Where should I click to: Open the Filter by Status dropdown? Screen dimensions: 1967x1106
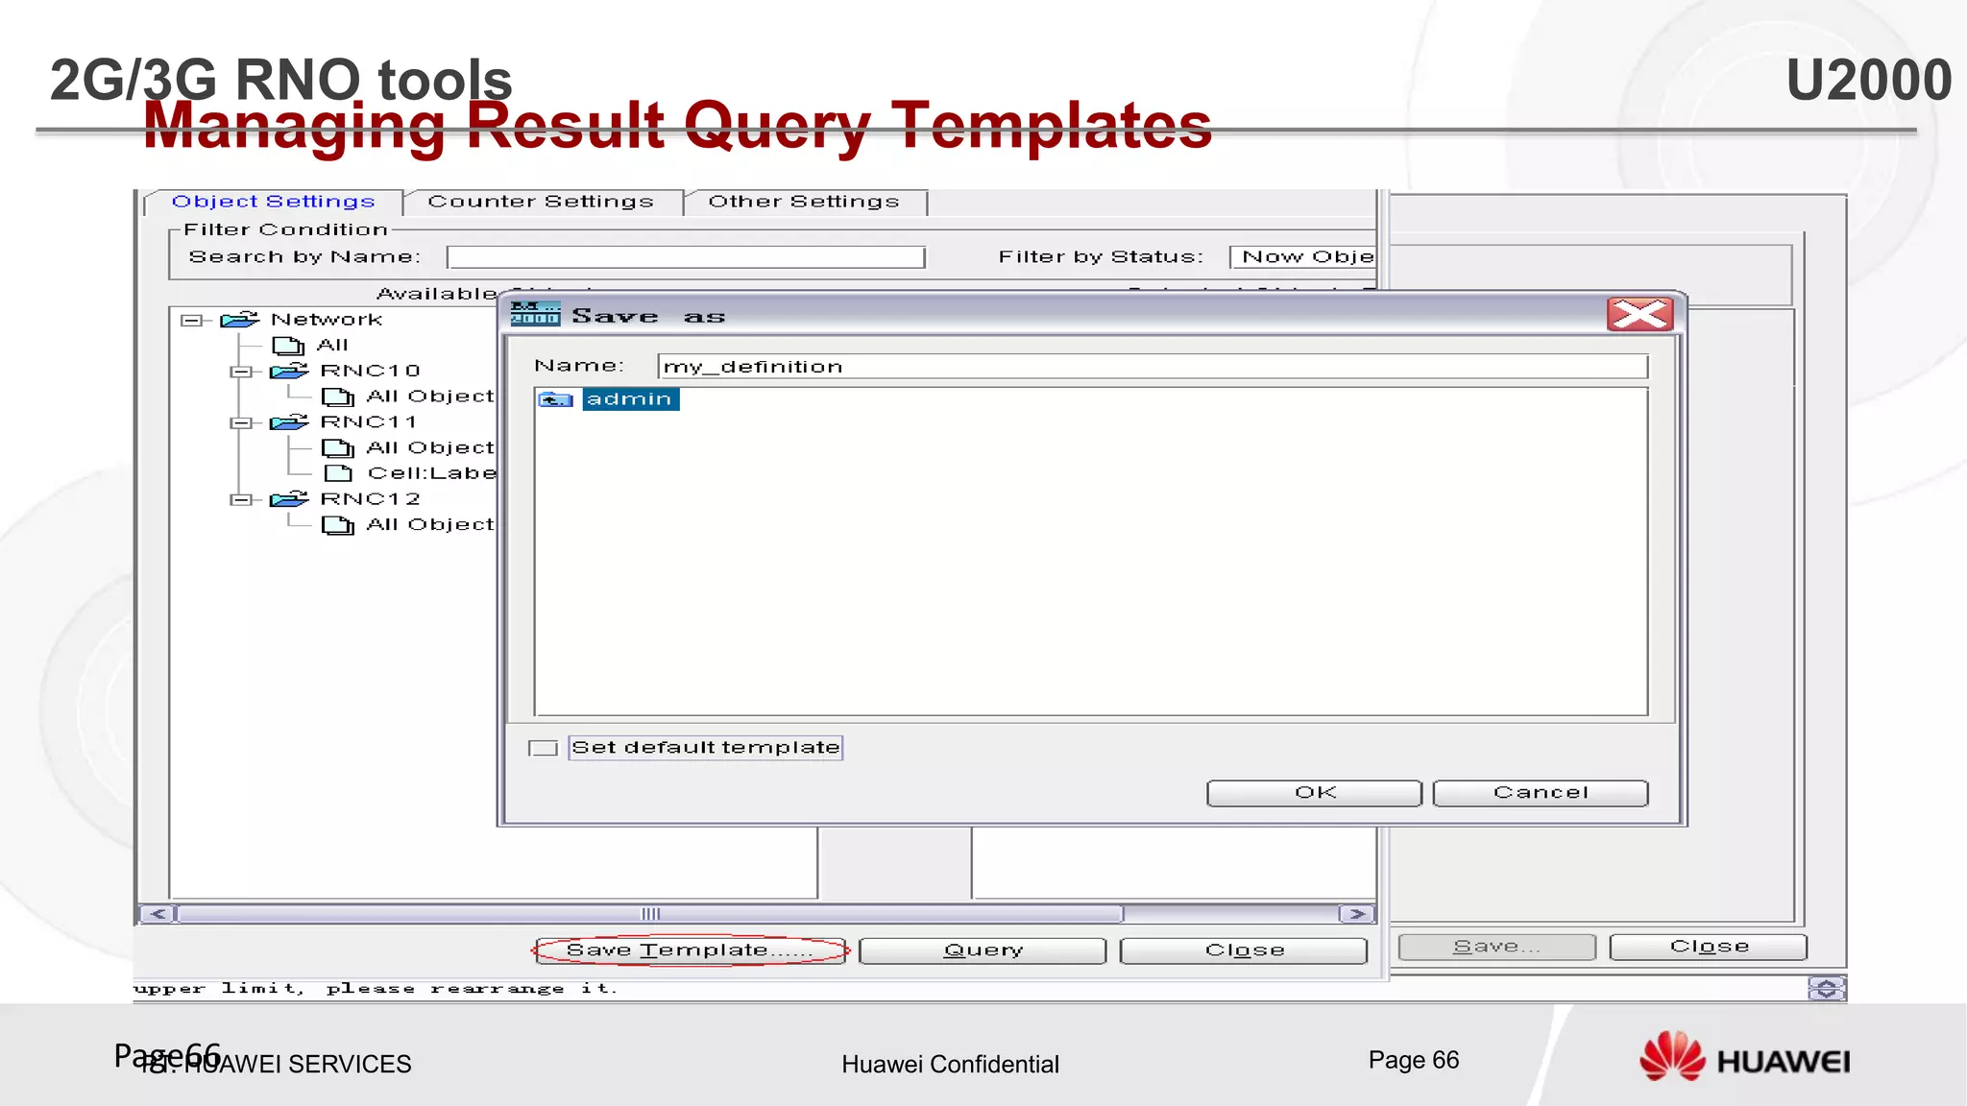pyautogui.click(x=1303, y=257)
